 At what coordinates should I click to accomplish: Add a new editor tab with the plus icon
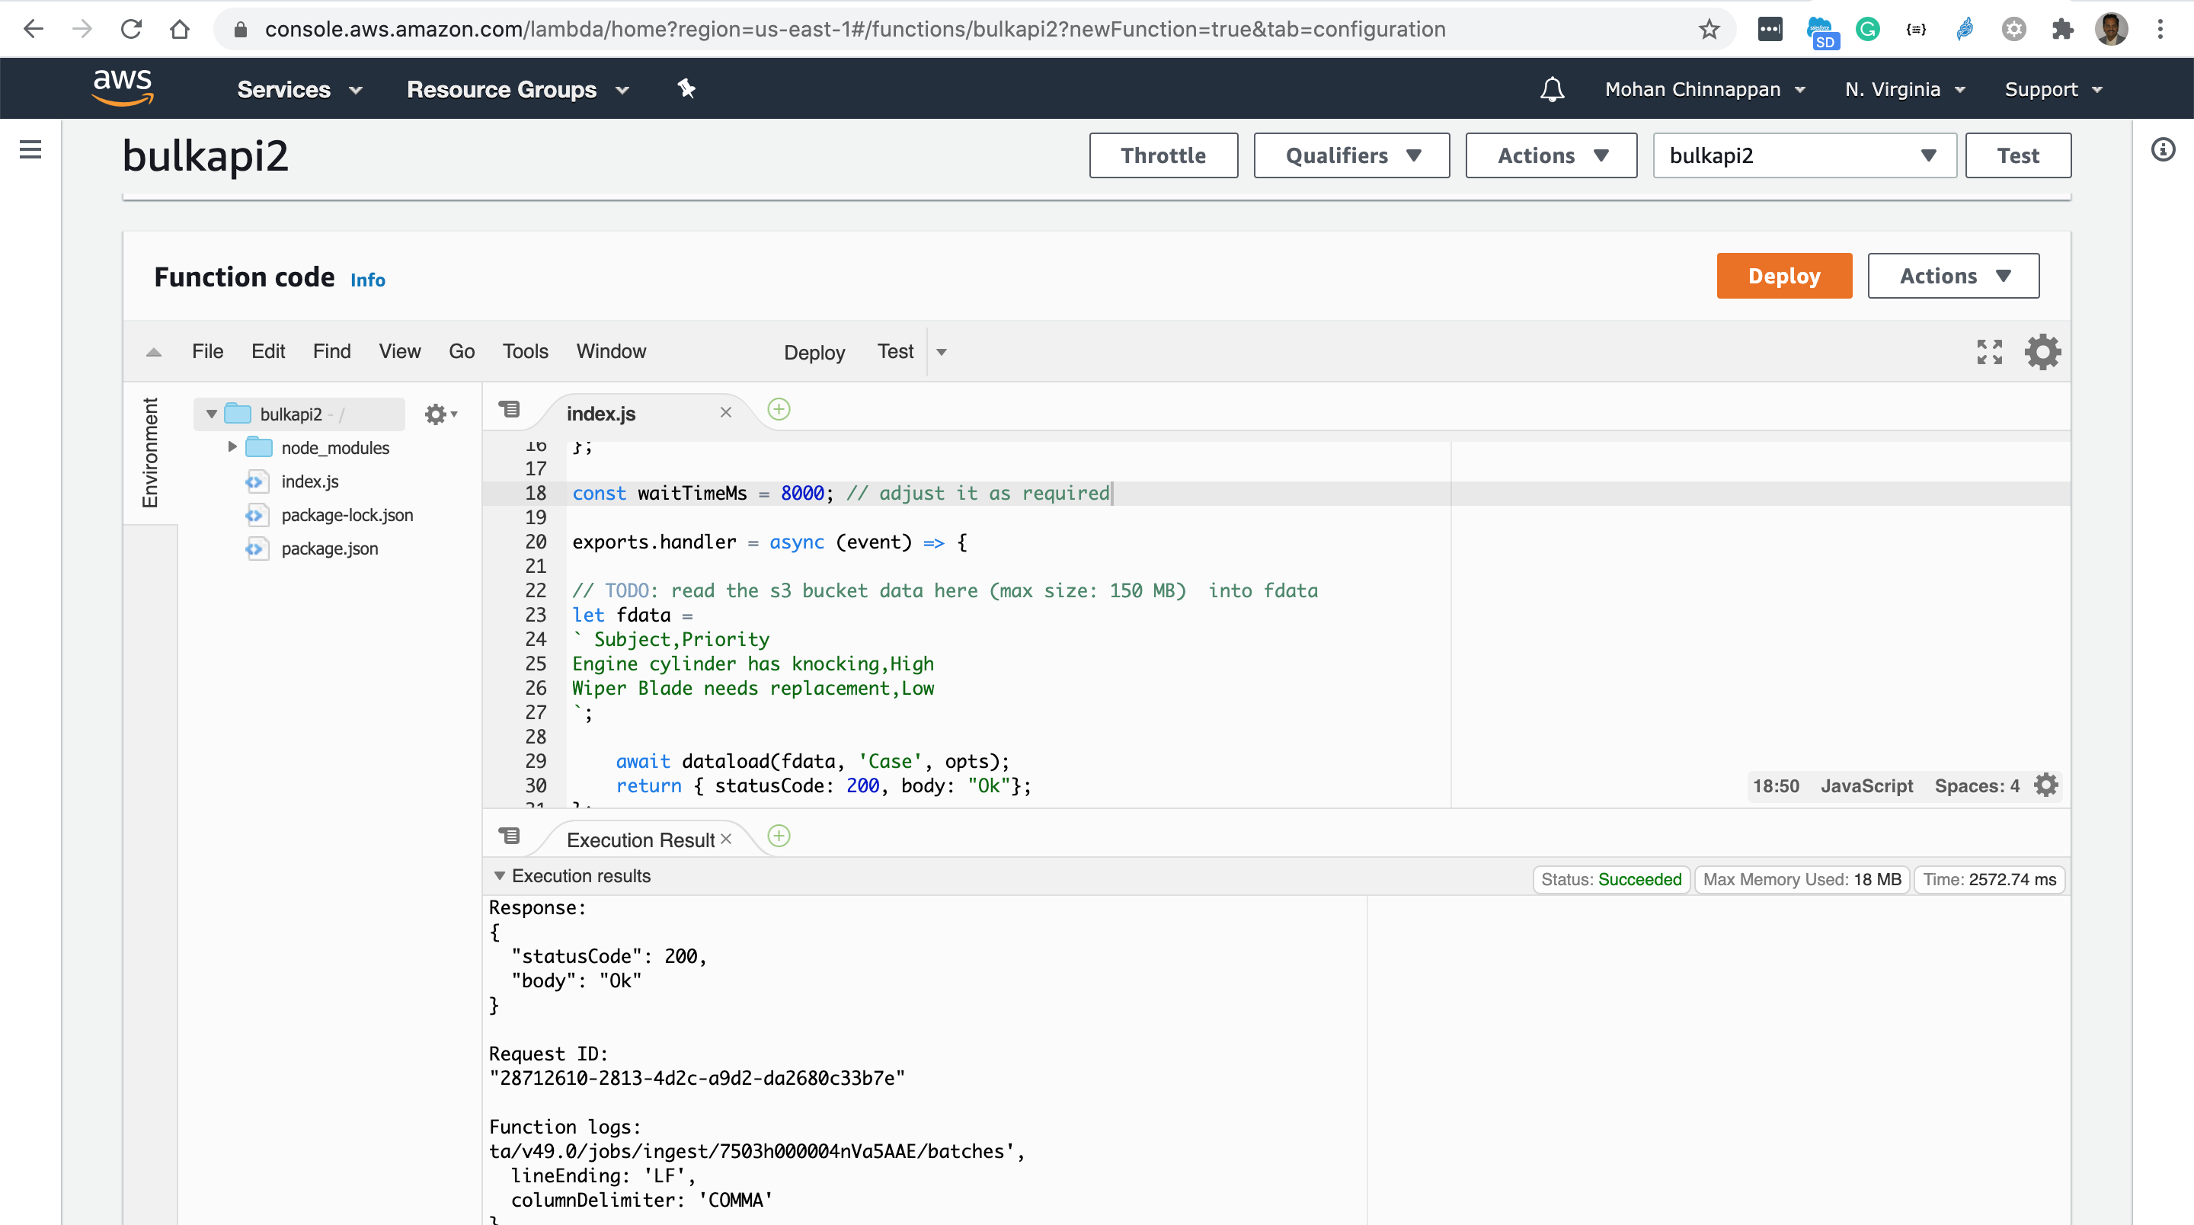pyautogui.click(x=779, y=410)
